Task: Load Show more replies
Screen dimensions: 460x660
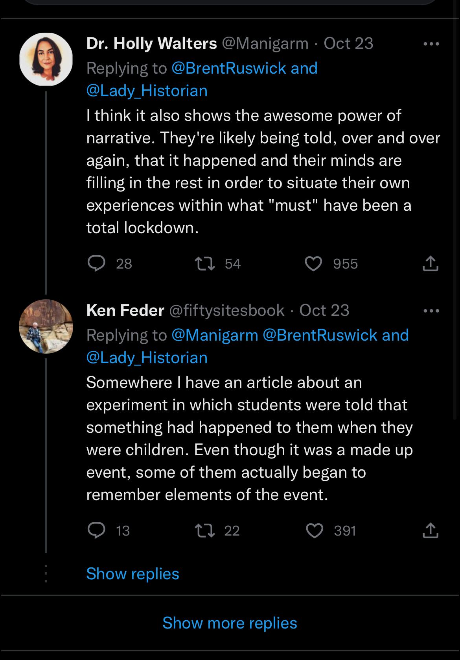Action: tap(230, 623)
